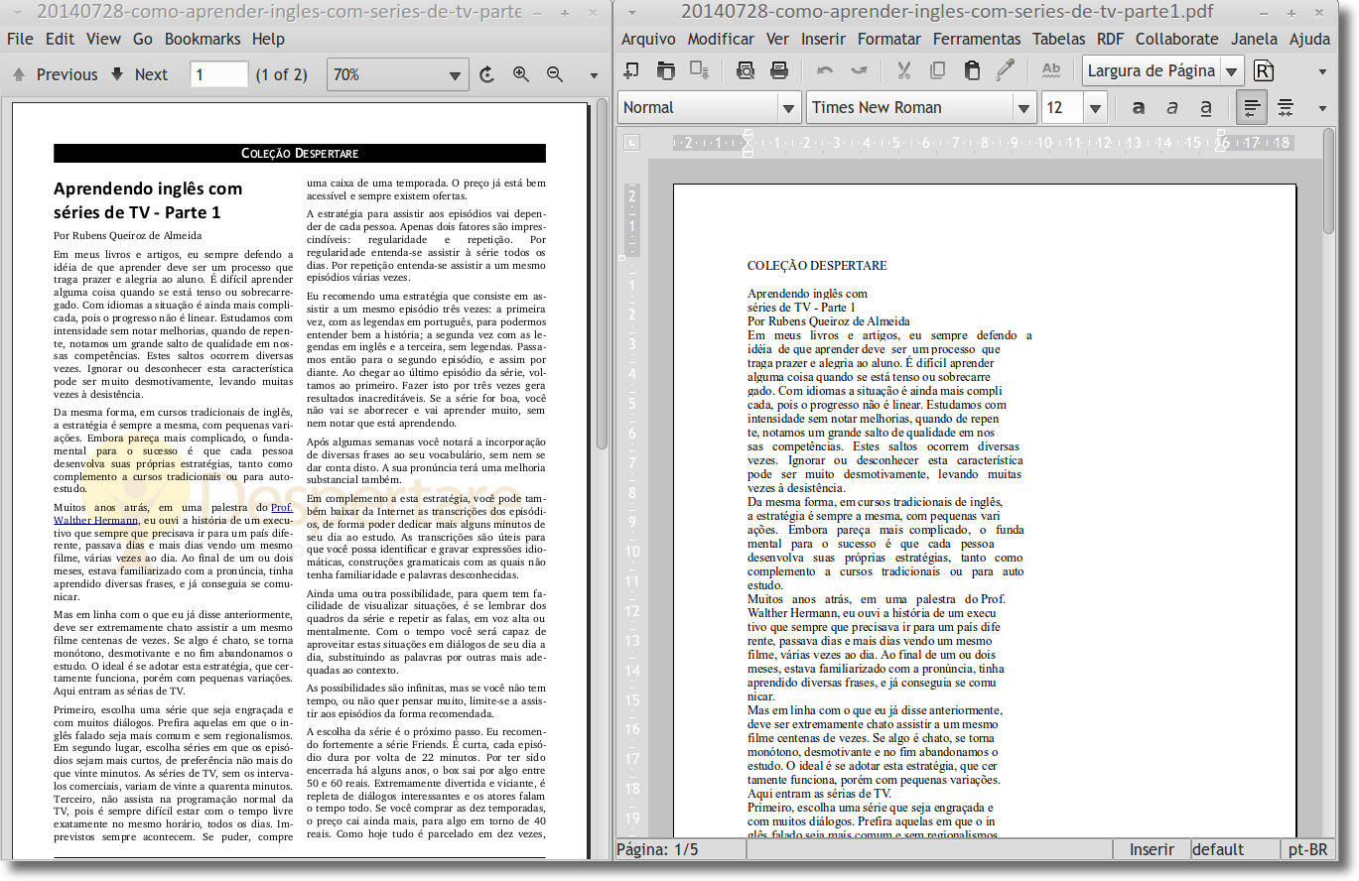Toggle underline text formatting
This screenshot has height=881, width=1359.
(x=1206, y=107)
